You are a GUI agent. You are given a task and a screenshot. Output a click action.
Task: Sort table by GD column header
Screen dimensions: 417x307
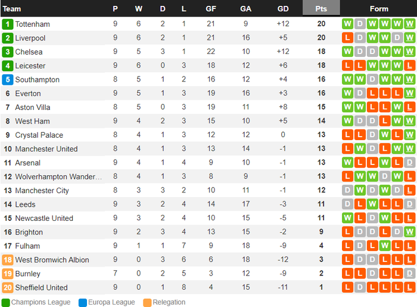pyautogui.click(x=283, y=9)
